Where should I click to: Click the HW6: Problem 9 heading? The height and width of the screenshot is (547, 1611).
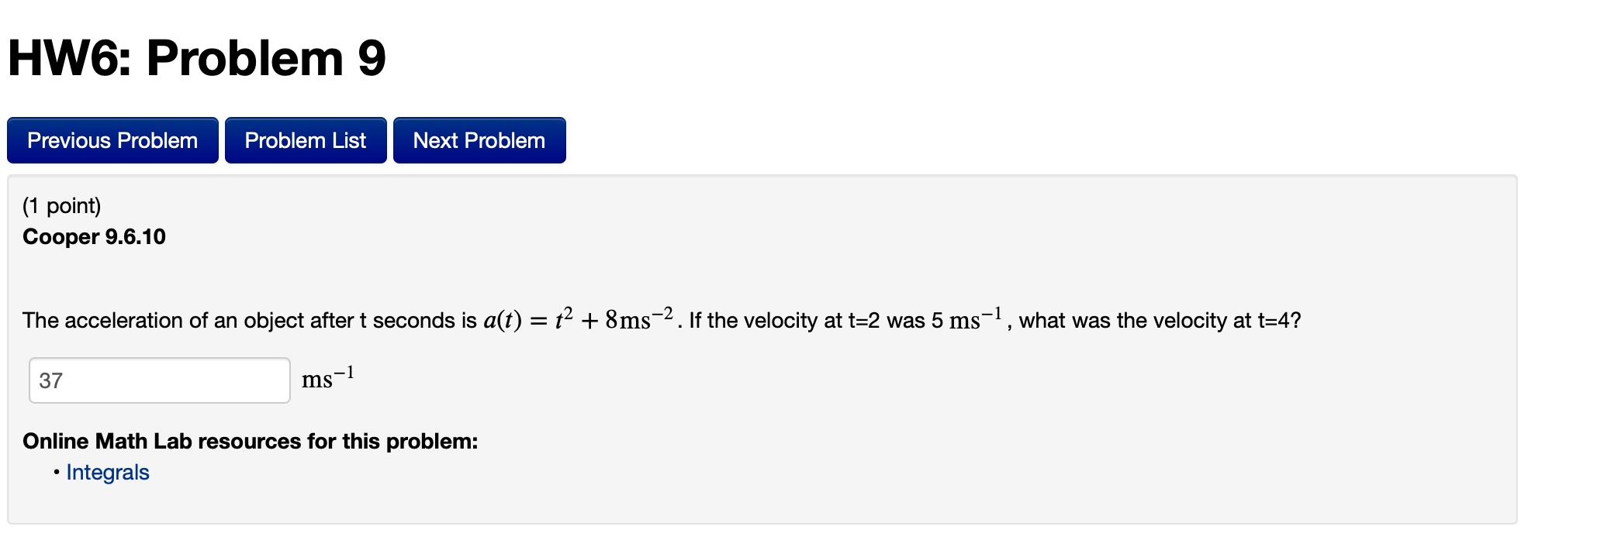click(x=196, y=56)
